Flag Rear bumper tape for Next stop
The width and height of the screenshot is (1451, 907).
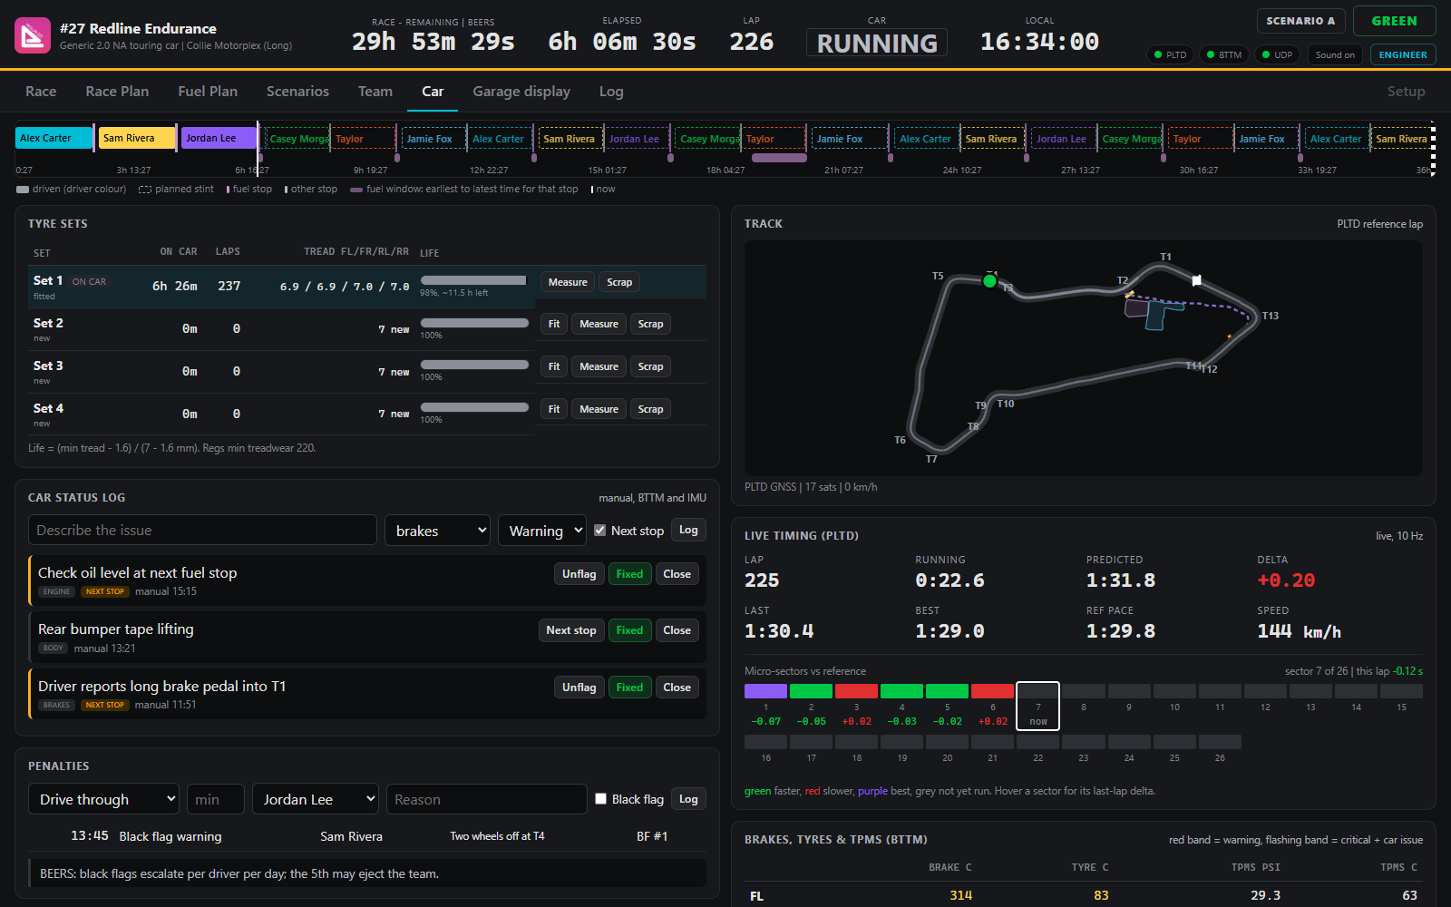click(x=571, y=630)
